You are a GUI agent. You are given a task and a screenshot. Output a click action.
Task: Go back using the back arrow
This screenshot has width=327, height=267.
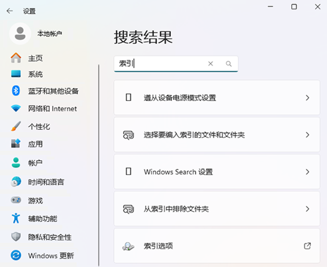click(x=10, y=11)
